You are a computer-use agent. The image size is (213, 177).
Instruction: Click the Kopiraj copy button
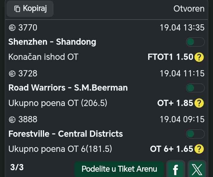click(30, 9)
